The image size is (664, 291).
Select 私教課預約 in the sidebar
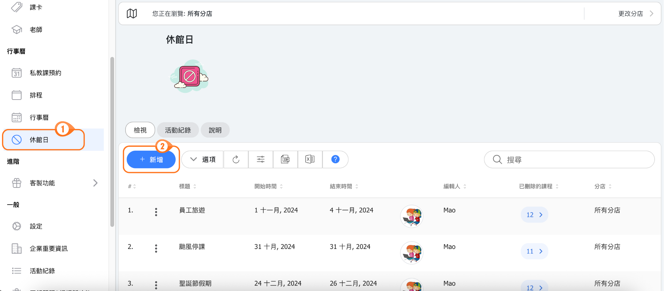[x=45, y=73]
